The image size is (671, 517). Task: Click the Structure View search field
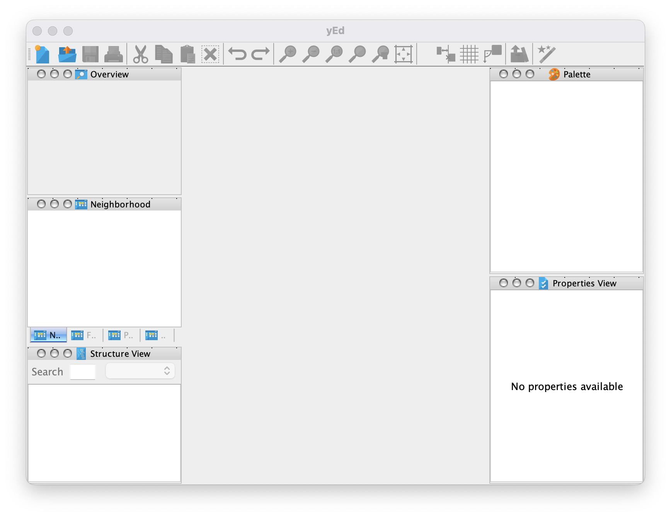point(83,371)
